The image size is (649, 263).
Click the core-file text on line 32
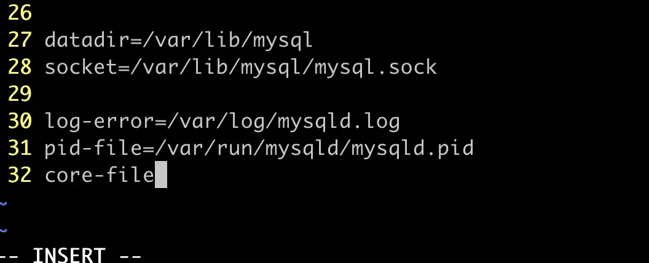coord(100,175)
